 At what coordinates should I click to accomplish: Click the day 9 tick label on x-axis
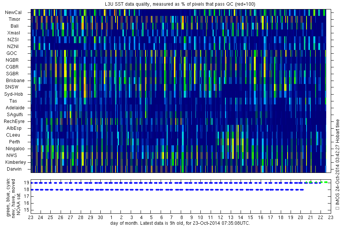191,218
